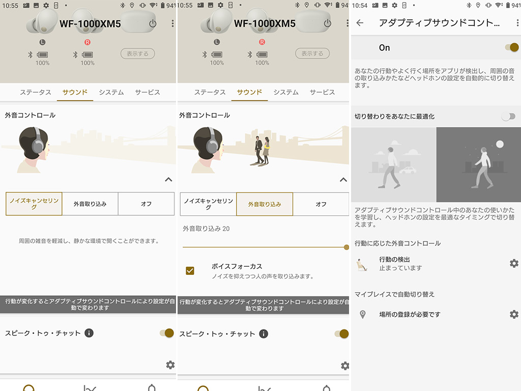Tap the red R earbud indicator in the middle screenshot
The width and height of the screenshot is (521, 391).
(262, 42)
